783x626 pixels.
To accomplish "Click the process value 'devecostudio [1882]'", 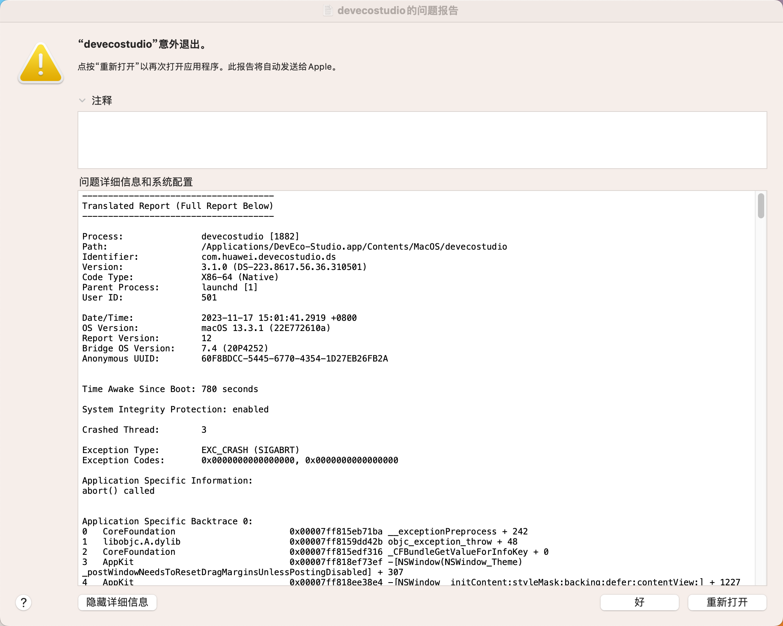I will 250,237.
